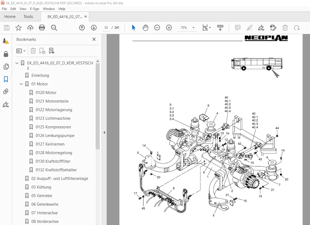Add document to starred with star icon

pos(18,28)
